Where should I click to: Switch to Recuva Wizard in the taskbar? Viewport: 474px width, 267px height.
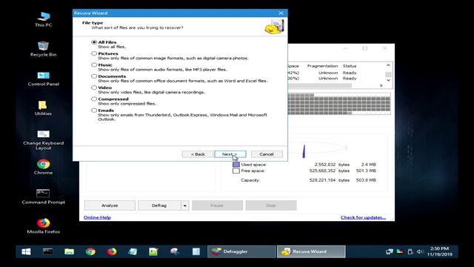311,251
